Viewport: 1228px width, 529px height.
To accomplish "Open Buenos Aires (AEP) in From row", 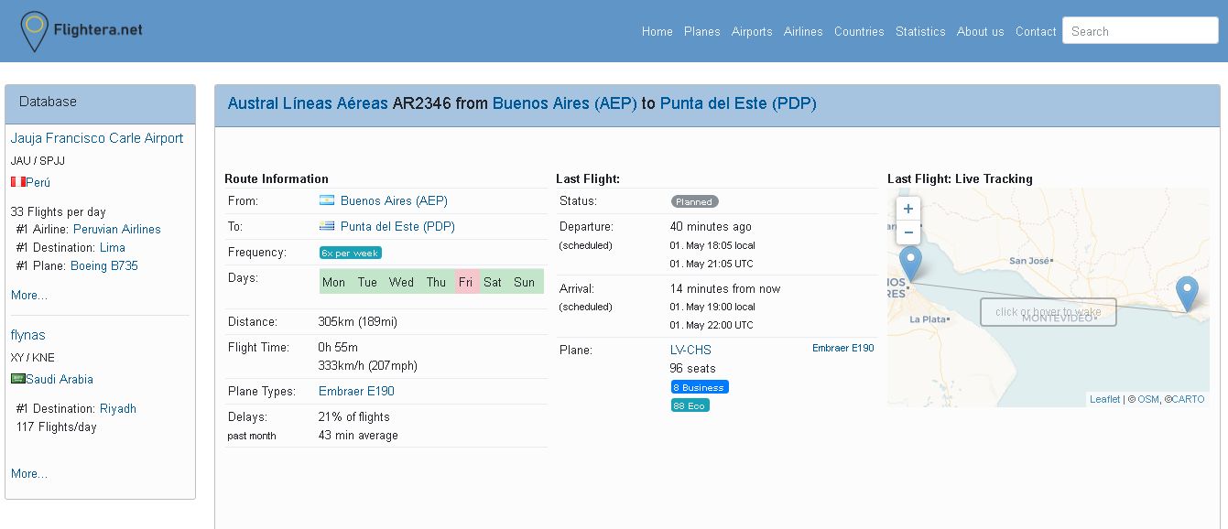I will pyautogui.click(x=394, y=200).
